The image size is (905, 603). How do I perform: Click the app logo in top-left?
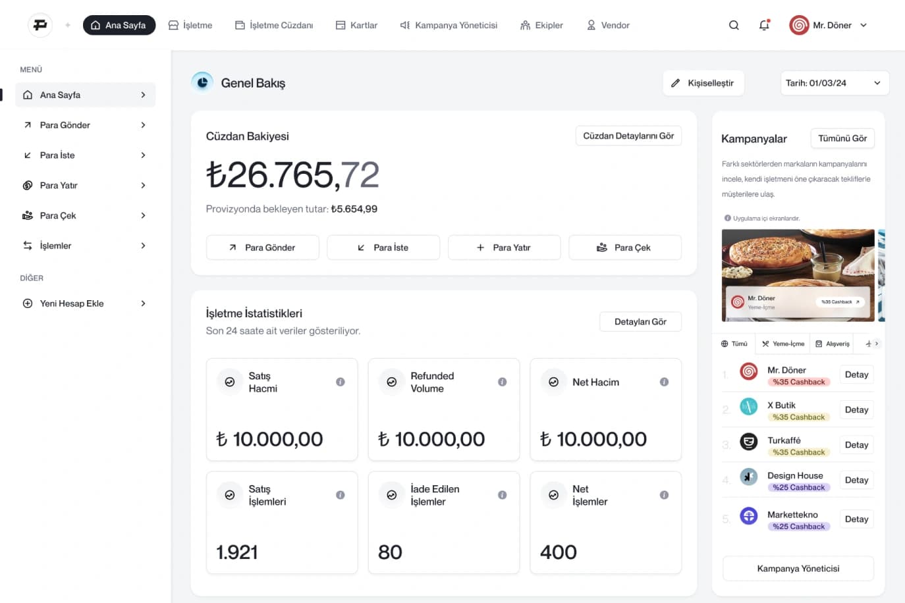[x=40, y=25]
